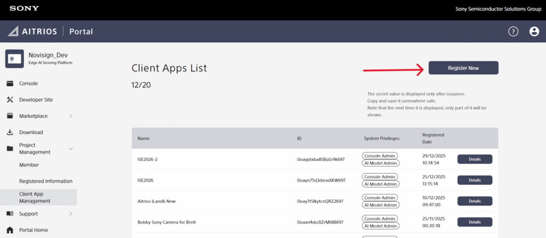546x238 pixels.
Task: Open Details for ISE2026-2 app
Action: coord(475,159)
